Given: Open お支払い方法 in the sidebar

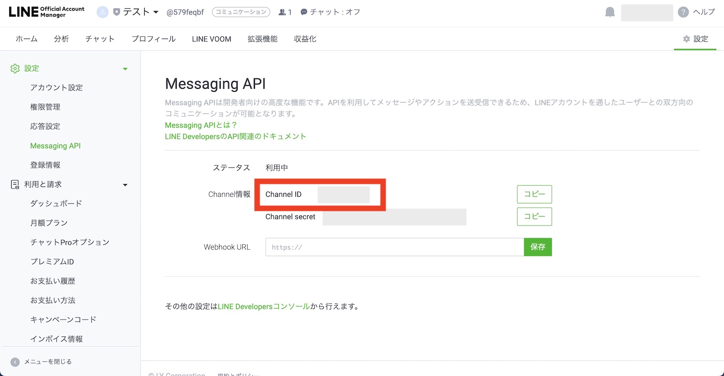Looking at the screenshot, I should (53, 300).
